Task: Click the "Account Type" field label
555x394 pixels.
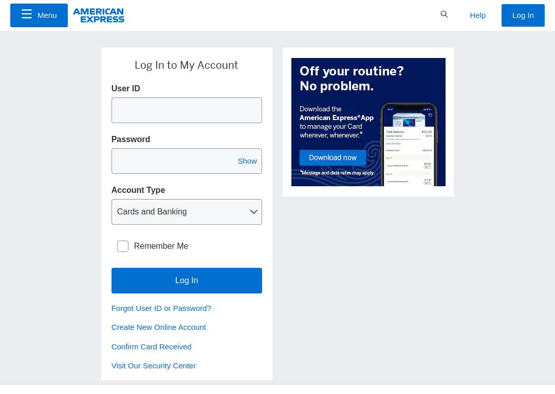Action: tap(138, 190)
